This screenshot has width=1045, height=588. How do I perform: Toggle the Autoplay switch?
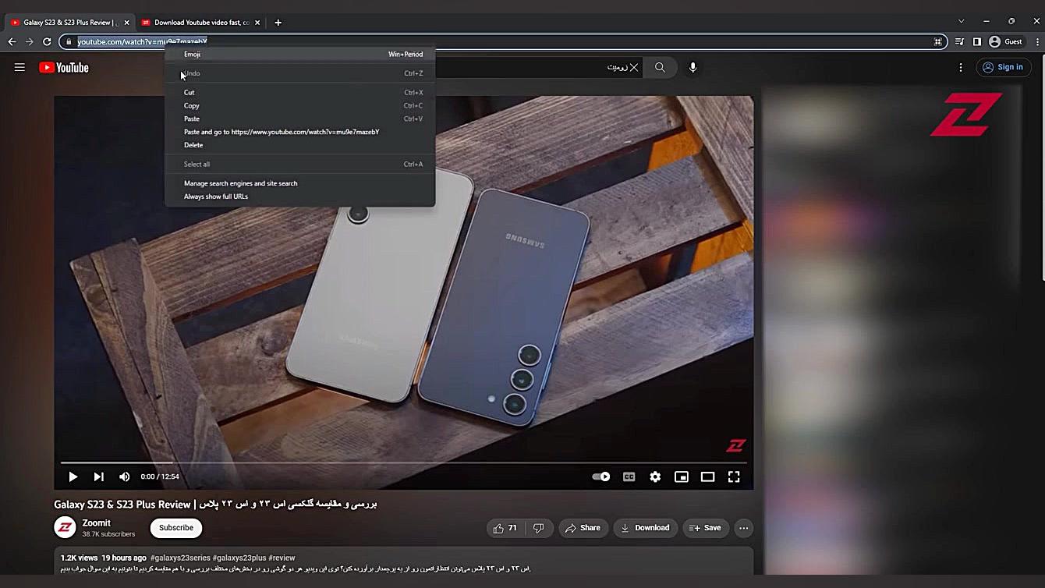point(600,476)
